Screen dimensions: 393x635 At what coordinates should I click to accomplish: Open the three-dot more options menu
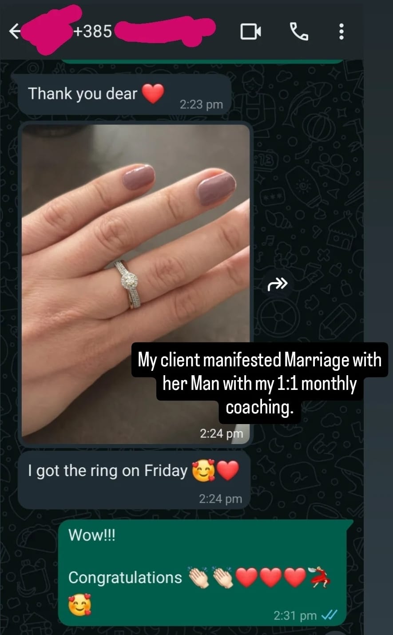[341, 32]
